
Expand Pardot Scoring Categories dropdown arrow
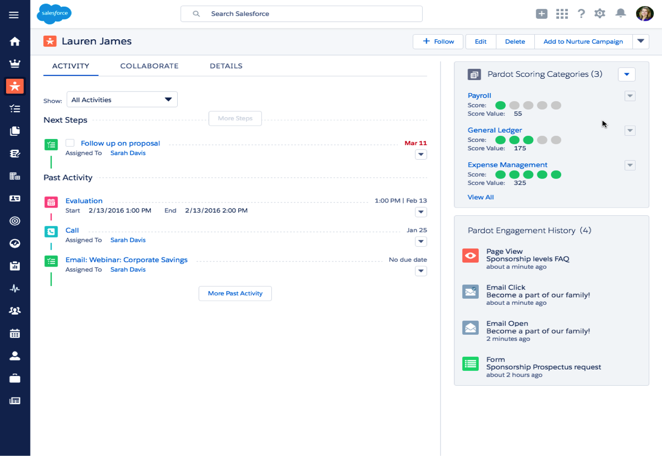pos(626,74)
